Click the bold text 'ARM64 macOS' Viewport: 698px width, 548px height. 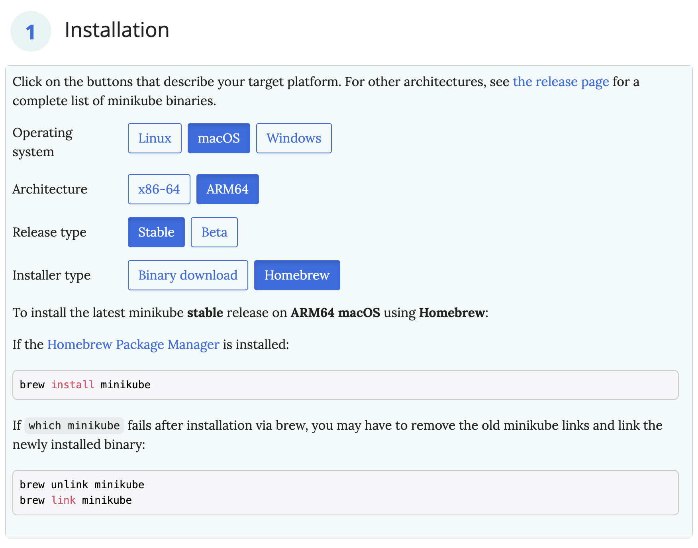pyautogui.click(x=335, y=313)
